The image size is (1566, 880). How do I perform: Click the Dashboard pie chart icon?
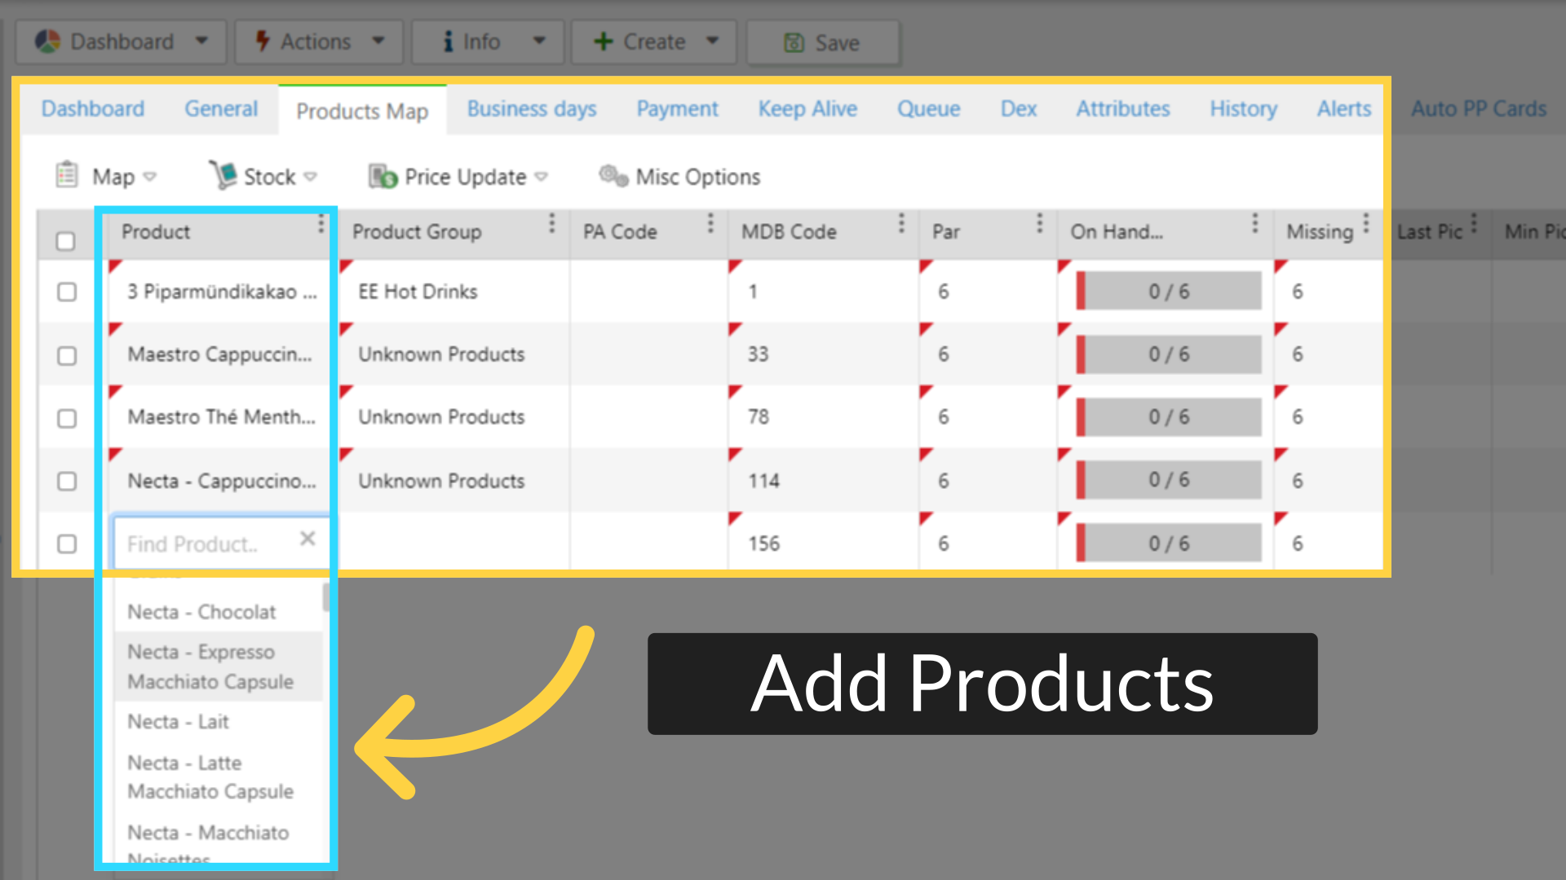(49, 41)
